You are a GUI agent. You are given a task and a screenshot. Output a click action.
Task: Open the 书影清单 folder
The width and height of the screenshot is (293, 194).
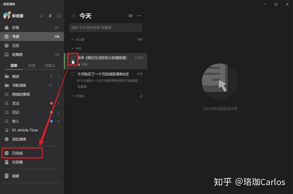pos(32,85)
